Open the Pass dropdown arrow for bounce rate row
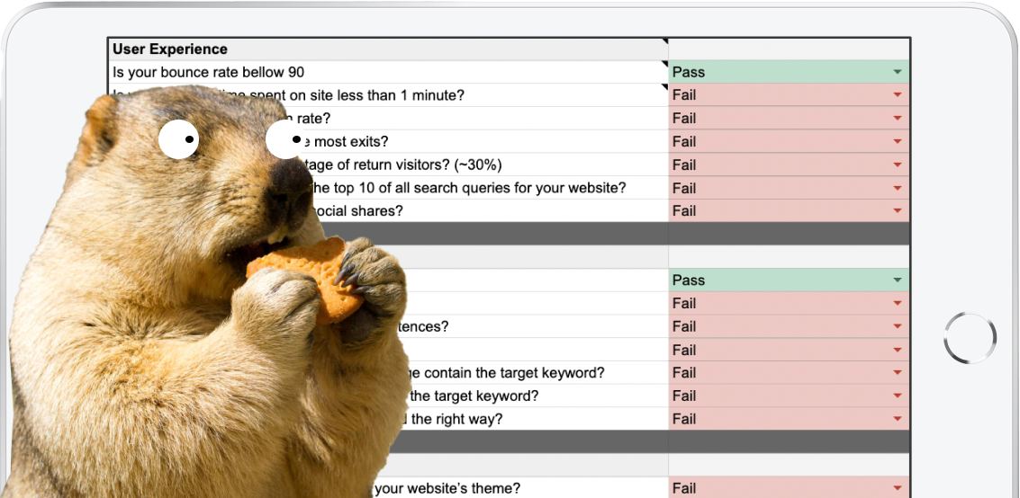 [898, 72]
